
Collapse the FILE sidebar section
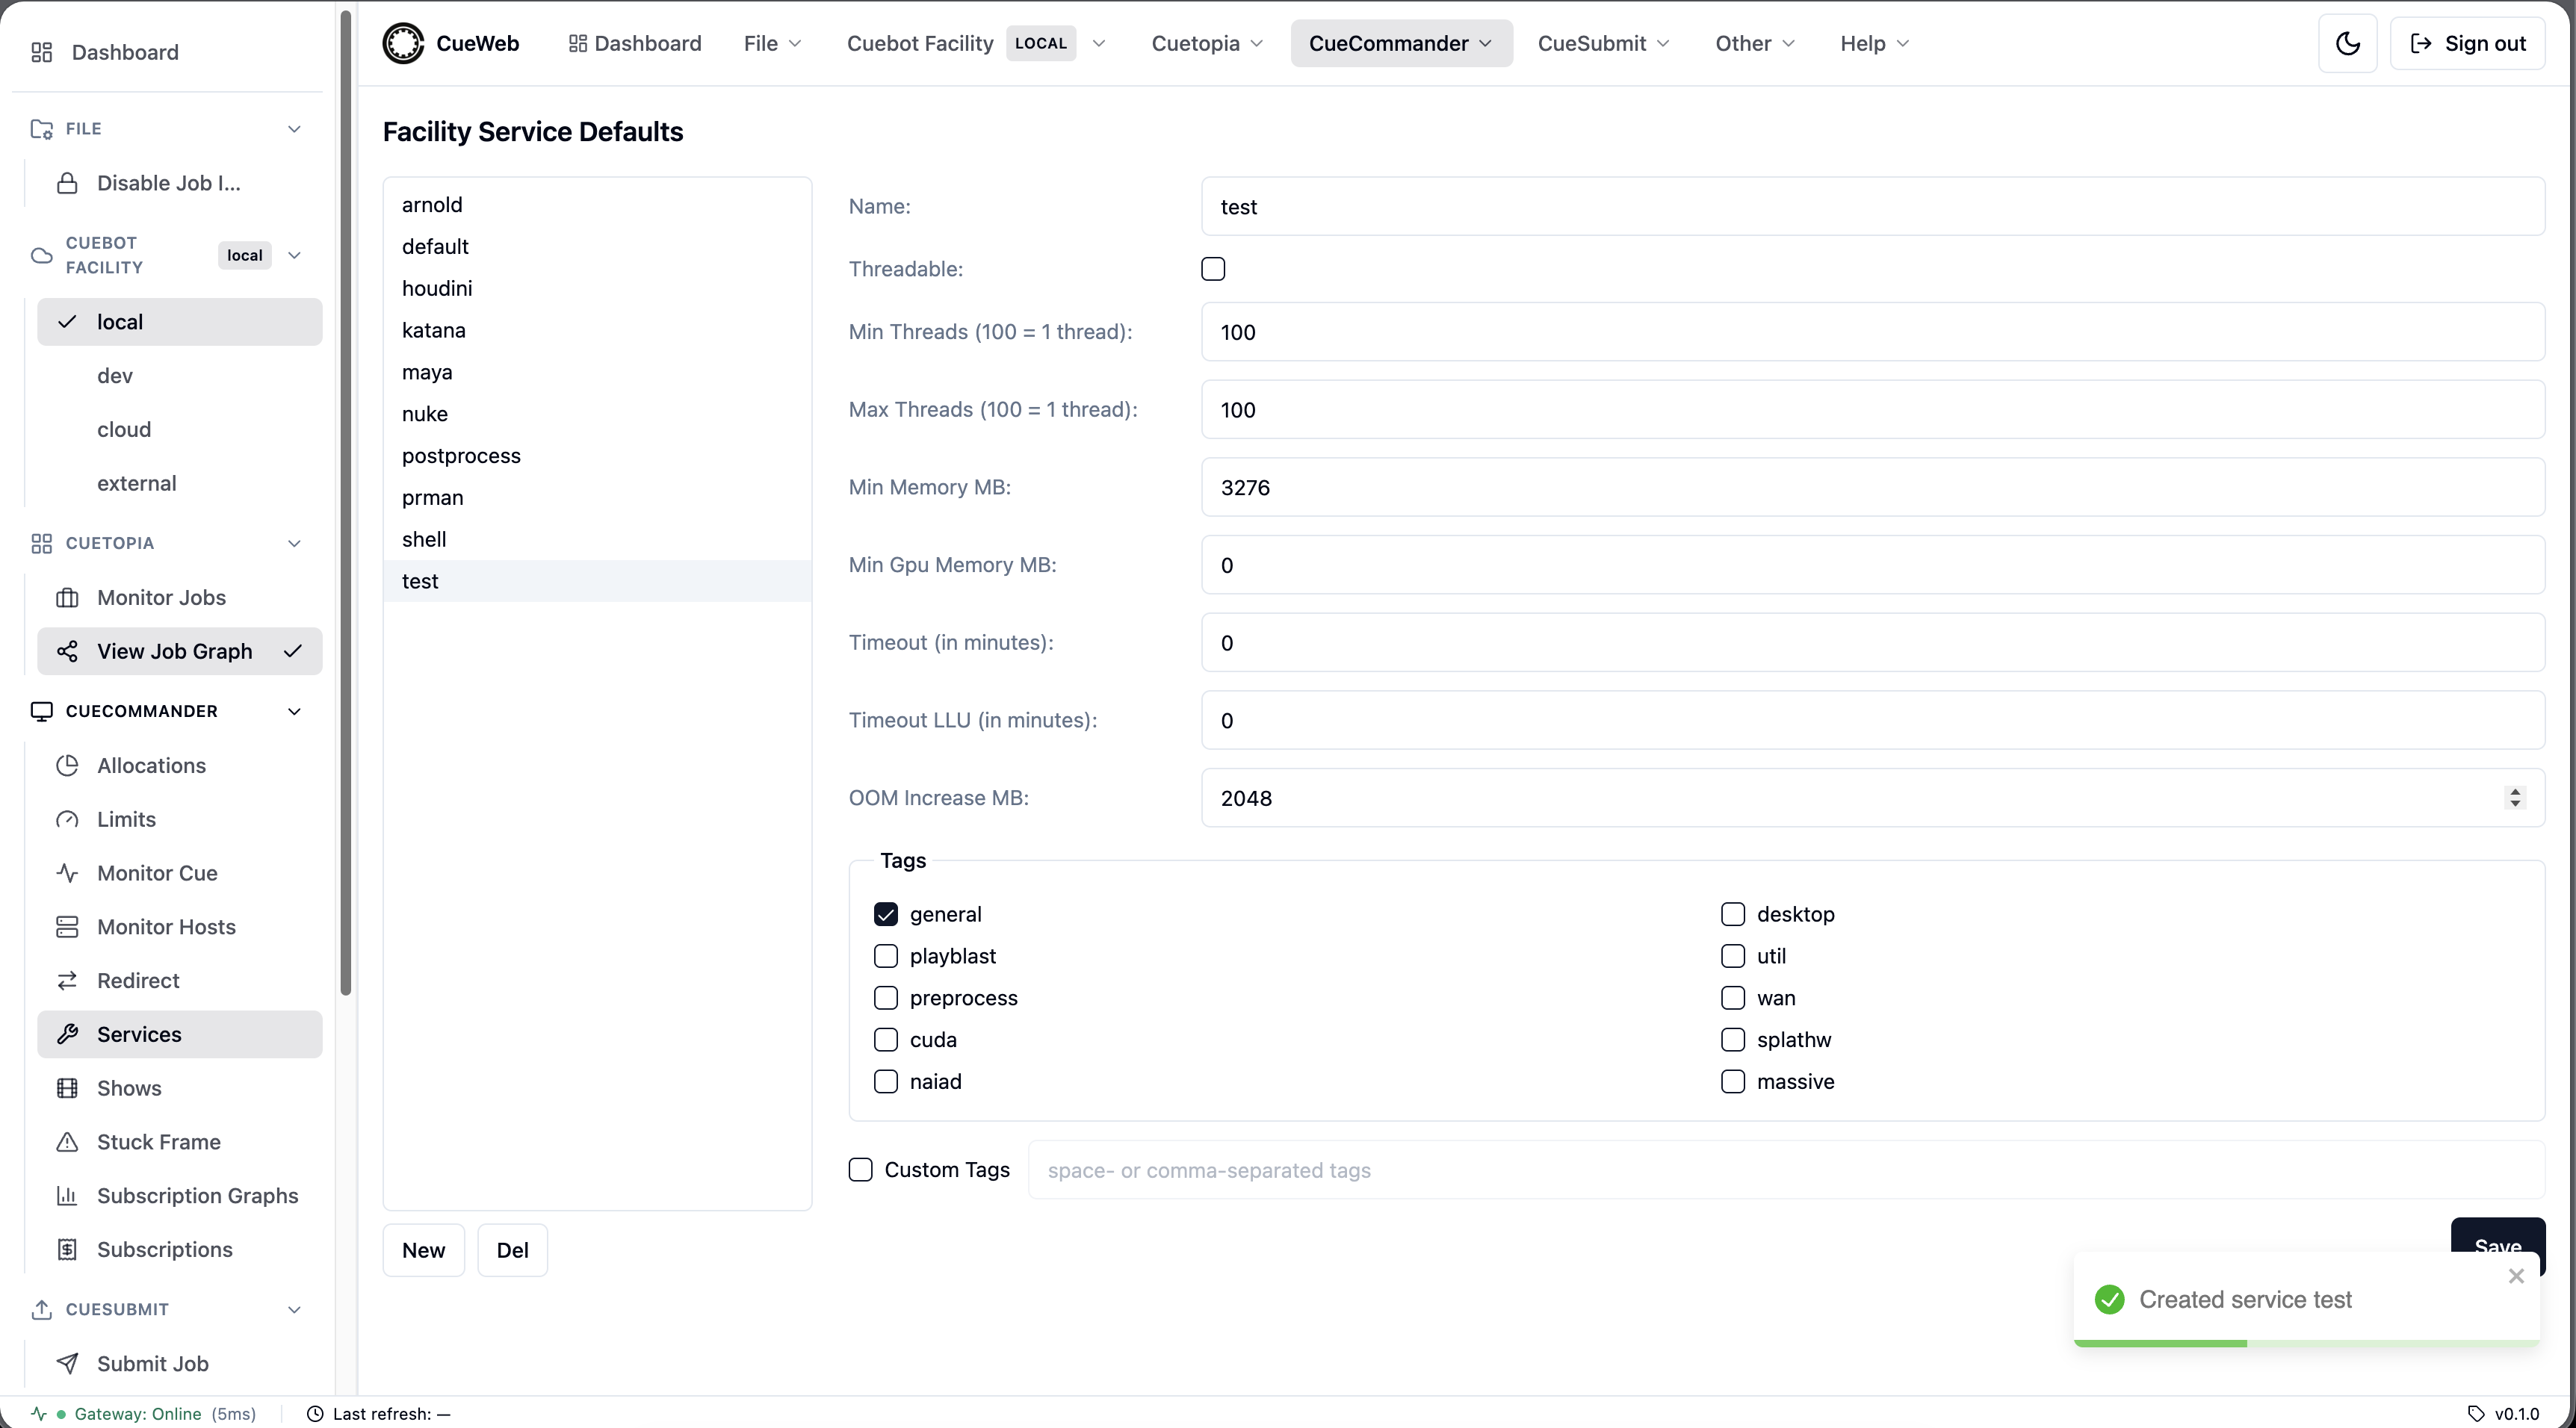[x=294, y=129]
